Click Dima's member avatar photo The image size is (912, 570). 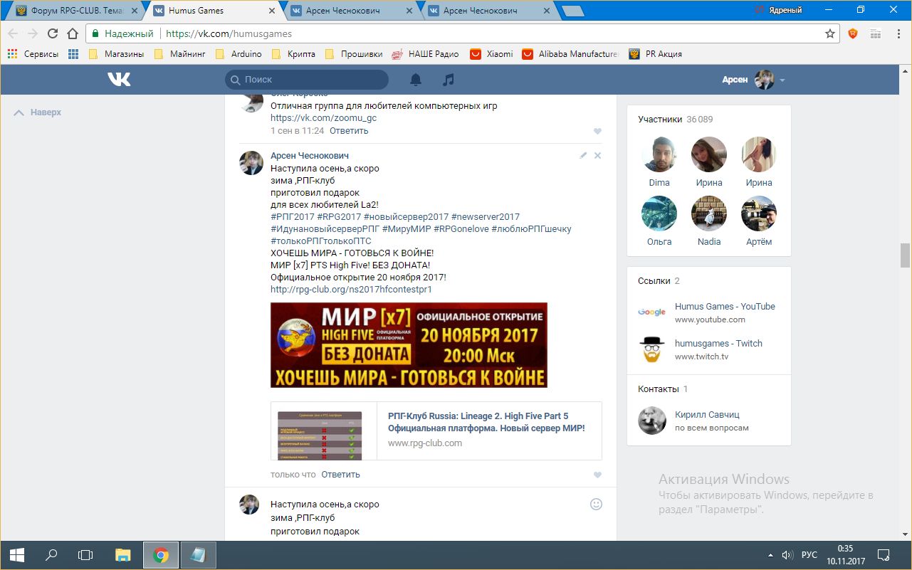coord(659,154)
